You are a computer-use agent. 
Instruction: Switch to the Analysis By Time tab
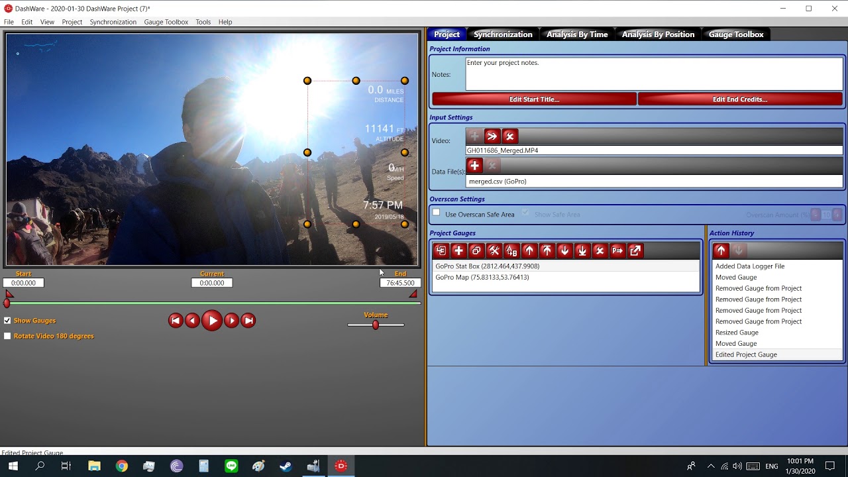[x=577, y=34]
